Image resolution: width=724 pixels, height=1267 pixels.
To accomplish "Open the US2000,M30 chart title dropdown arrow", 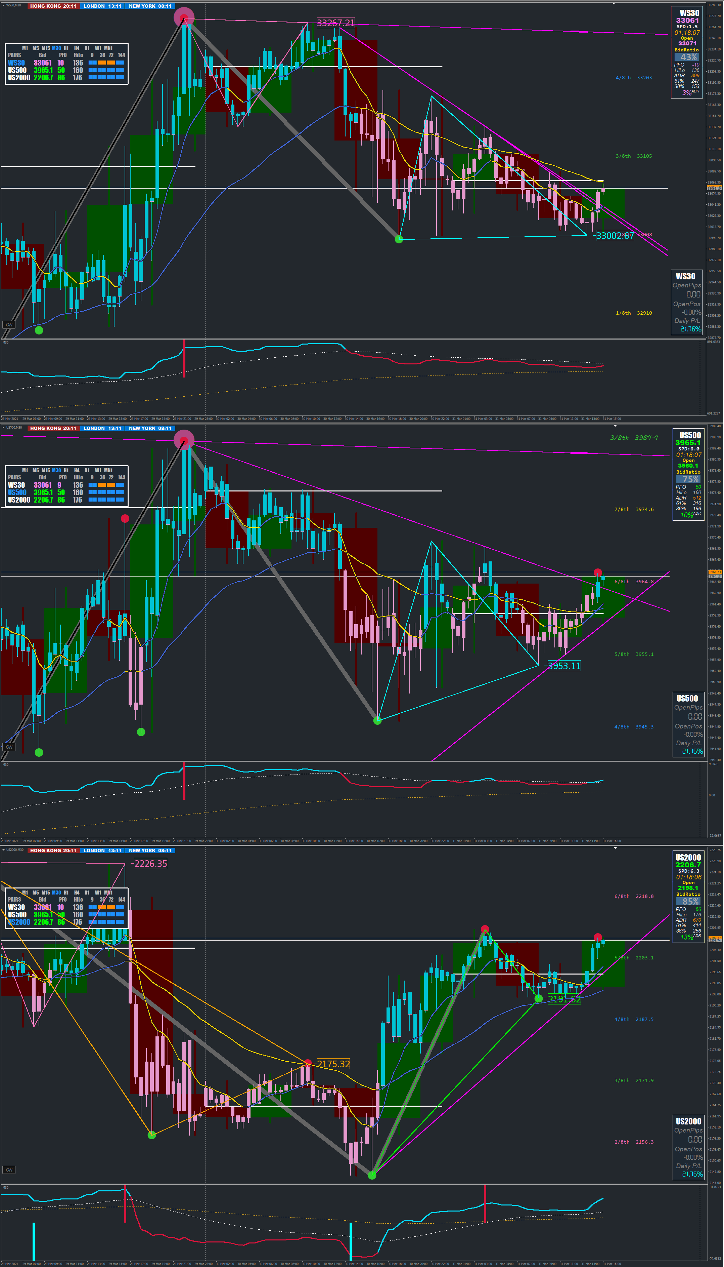I will tap(3, 849).
